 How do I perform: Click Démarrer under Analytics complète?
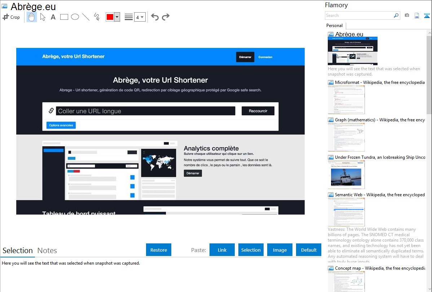pos(193,173)
